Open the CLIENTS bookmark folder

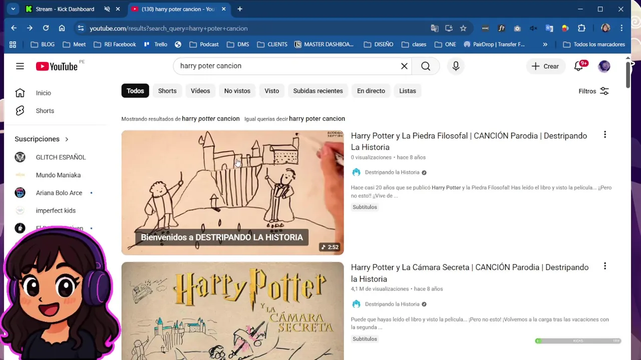pos(272,44)
